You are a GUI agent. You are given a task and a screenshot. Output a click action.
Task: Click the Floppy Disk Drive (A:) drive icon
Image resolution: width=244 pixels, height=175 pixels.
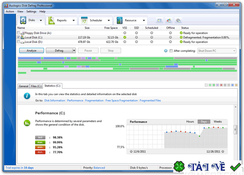click(22, 33)
